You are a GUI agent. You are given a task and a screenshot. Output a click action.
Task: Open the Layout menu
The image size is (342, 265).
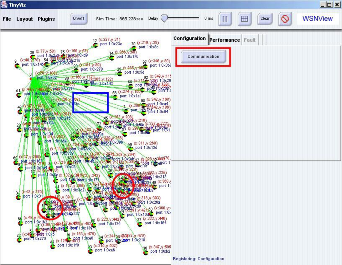pyautogui.click(x=25, y=19)
